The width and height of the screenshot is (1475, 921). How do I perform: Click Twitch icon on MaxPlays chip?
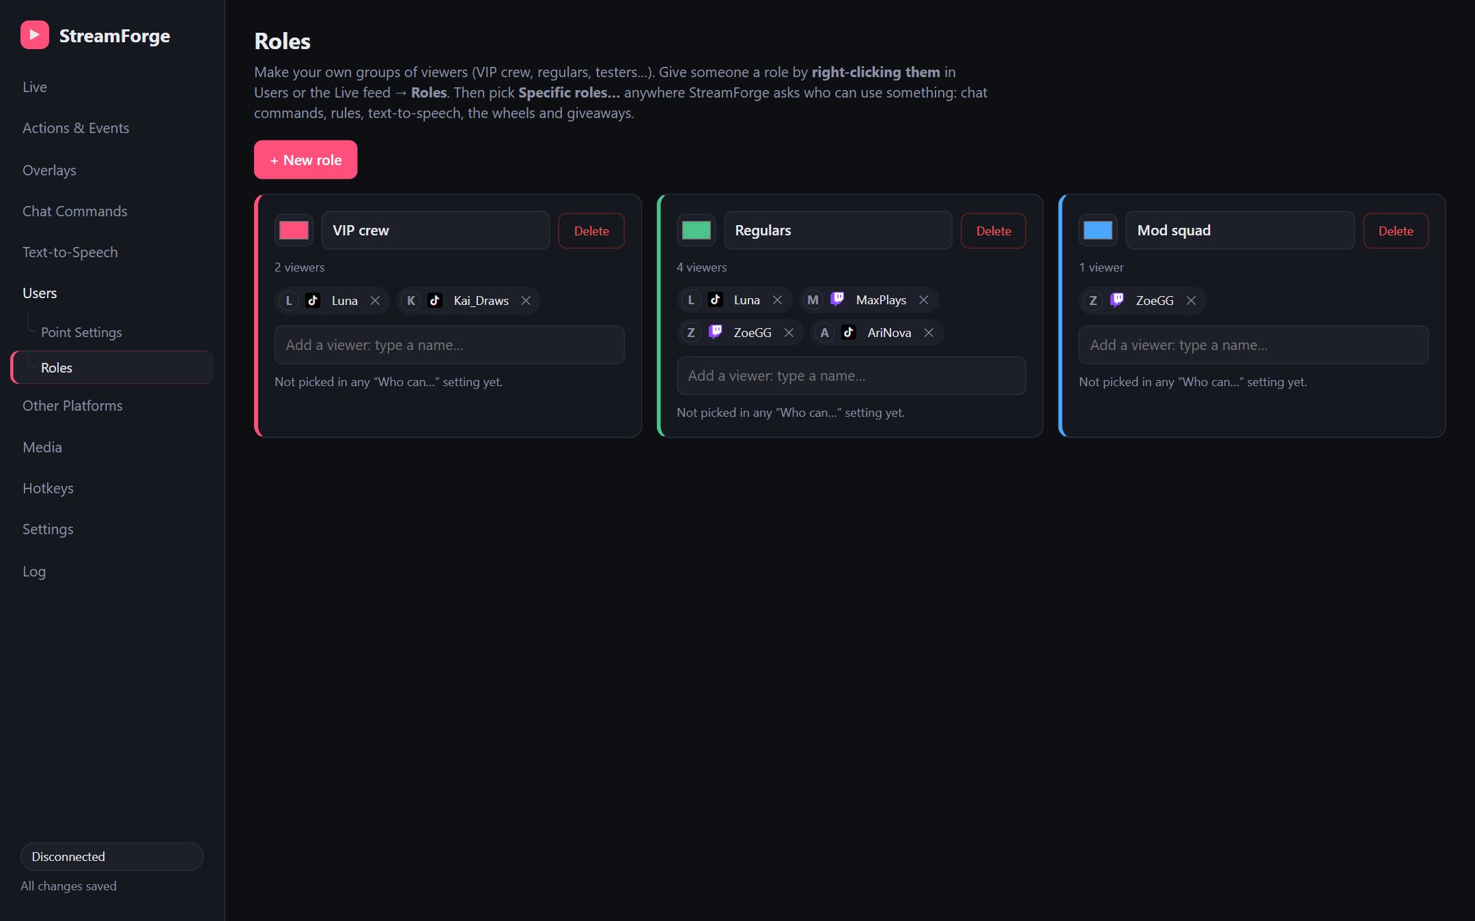(837, 299)
